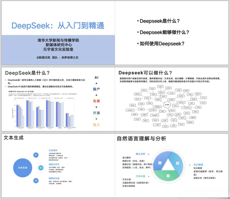Click the DeepSeek是什么？ heading above the bar chart
Screen dimensions: 230x199
27,73
